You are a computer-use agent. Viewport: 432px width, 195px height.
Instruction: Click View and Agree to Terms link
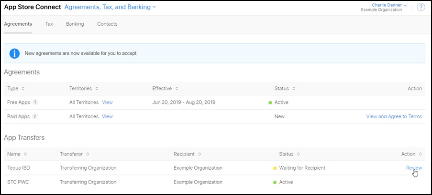point(394,116)
